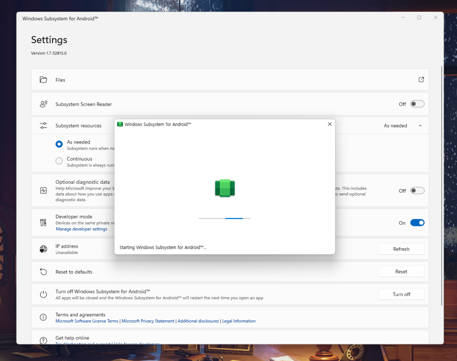The height and width of the screenshot is (361, 457).
Task: Toggle the Optional diagnostic data switch
Action: (417, 190)
